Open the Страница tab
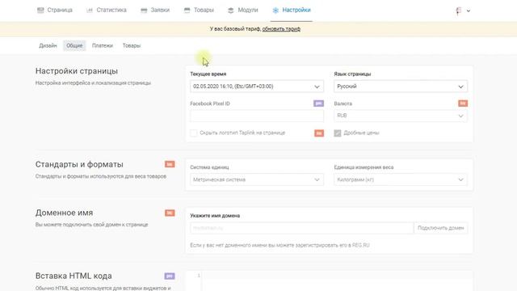The width and height of the screenshot is (517, 291). 55,11
